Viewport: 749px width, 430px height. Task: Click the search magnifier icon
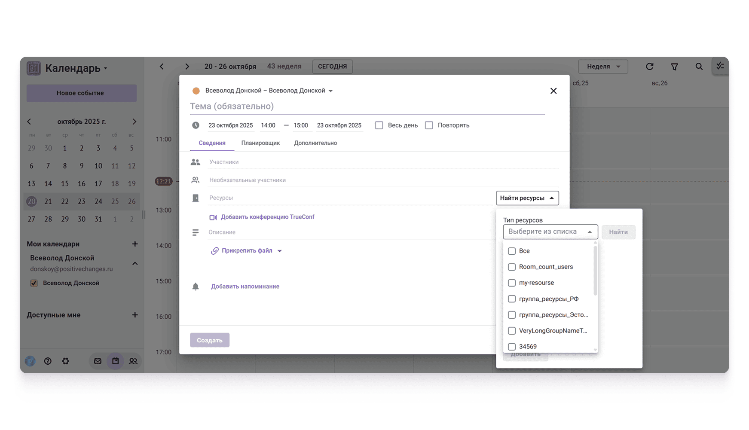(x=699, y=67)
